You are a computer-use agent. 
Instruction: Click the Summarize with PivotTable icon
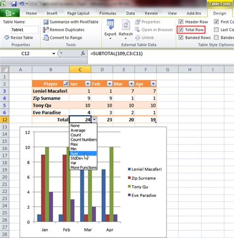pos(46,22)
